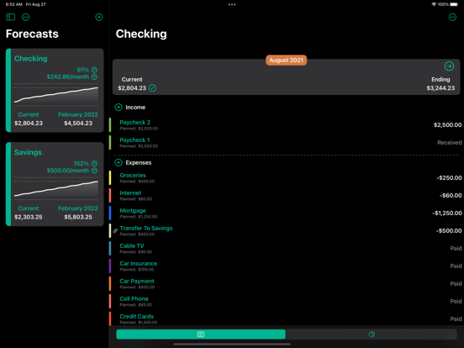Open the Car Payment expense
Image resolution: width=464 pixels, height=348 pixels.
[286, 283]
